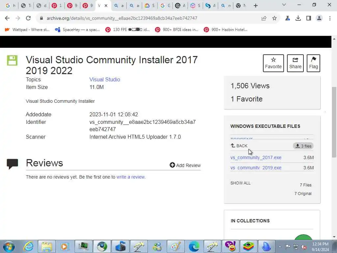Download vs_community_2017.exe
This screenshot has height=253, width=337.
[x=256, y=158]
